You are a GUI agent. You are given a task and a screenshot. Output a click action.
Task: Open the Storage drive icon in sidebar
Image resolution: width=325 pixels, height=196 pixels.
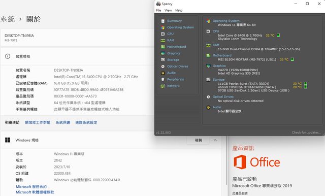pyautogui.click(x=163, y=60)
